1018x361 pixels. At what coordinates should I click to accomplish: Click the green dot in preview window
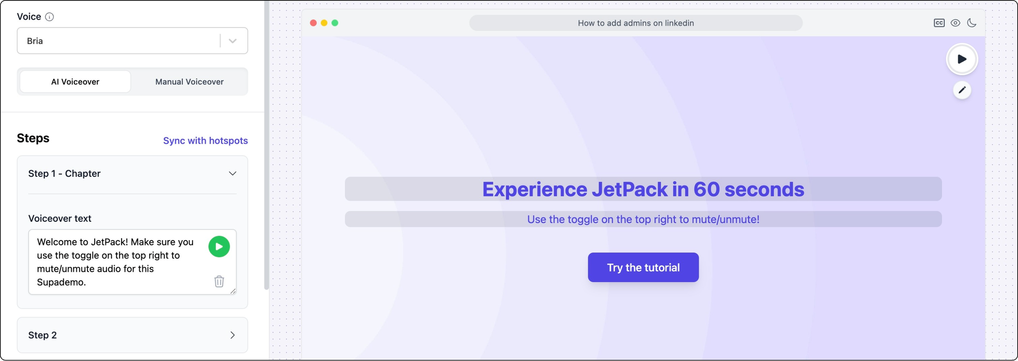coord(335,23)
